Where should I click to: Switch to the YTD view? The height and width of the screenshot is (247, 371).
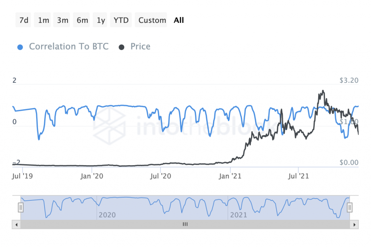(121, 20)
